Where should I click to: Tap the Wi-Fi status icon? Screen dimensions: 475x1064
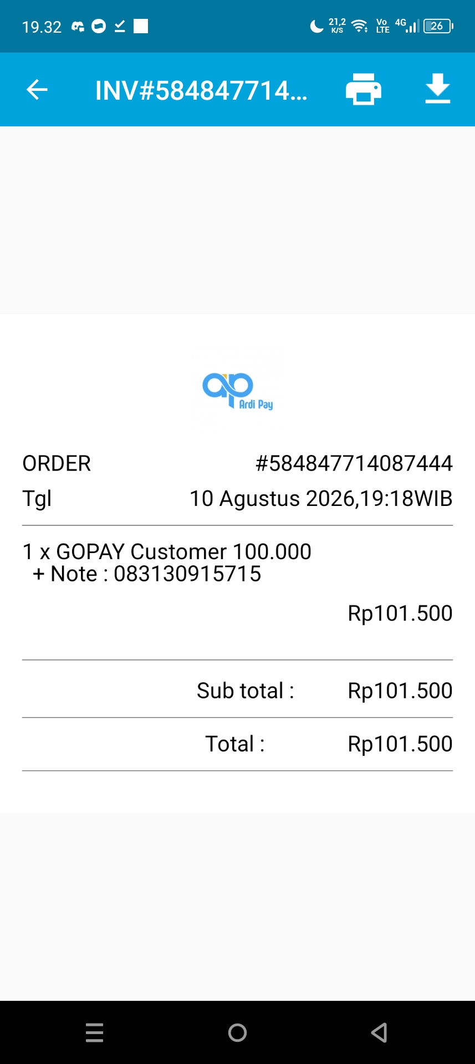click(360, 26)
